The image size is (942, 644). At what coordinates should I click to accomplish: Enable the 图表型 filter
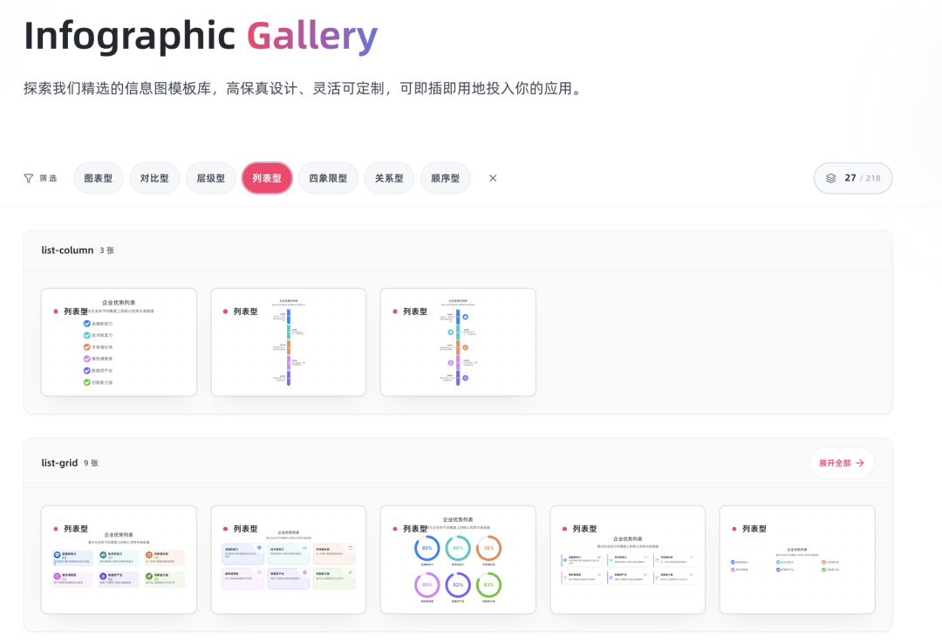pyautogui.click(x=98, y=177)
